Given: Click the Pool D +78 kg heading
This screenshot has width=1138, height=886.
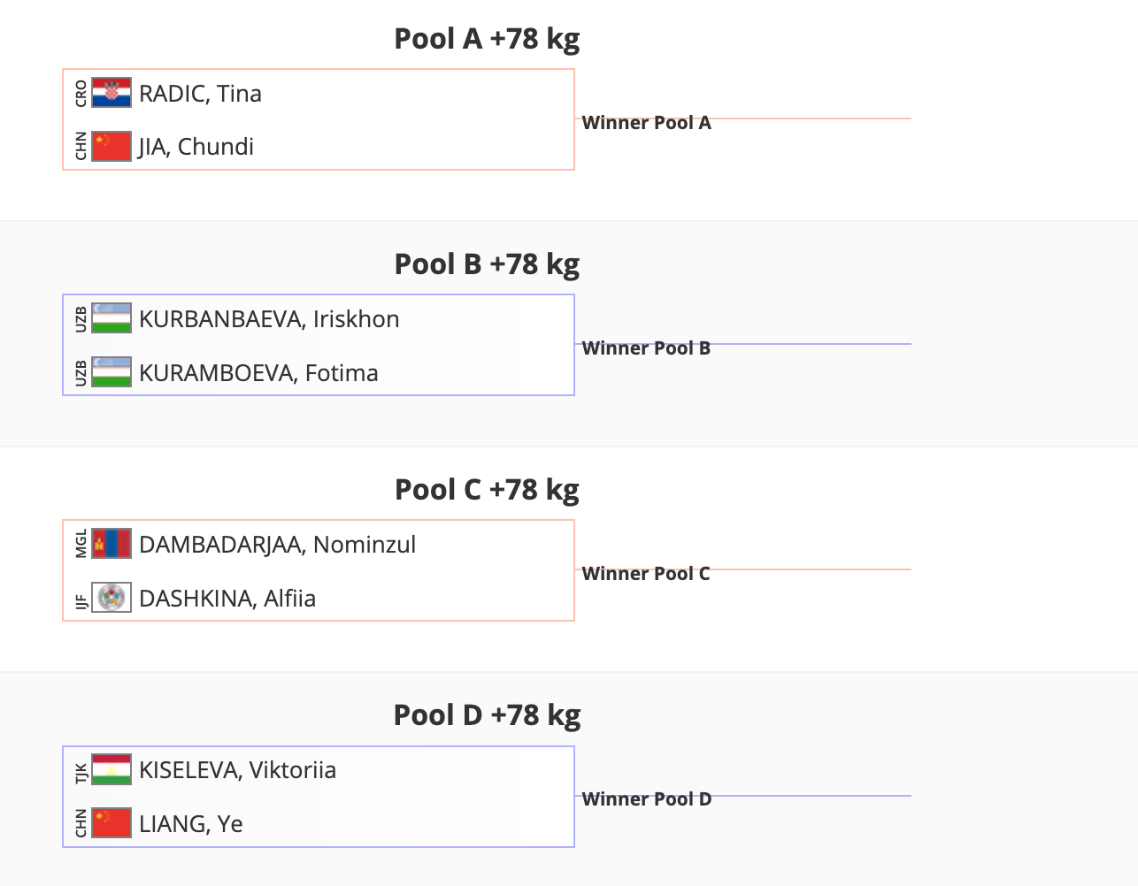Looking at the screenshot, I should (487, 714).
